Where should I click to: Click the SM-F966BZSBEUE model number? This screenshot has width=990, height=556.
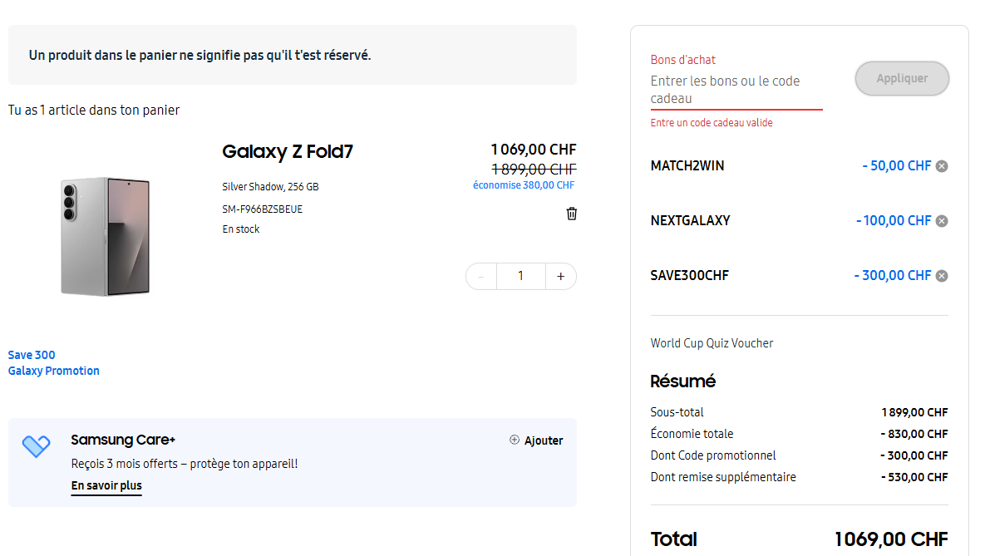(x=262, y=209)
